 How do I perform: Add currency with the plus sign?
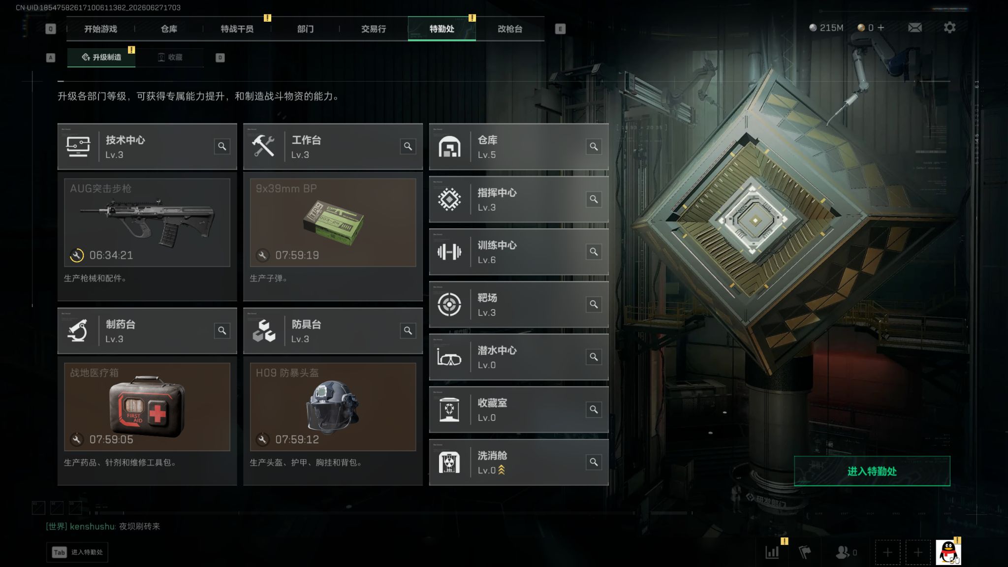pyautogui.click(x=881, y=28)
